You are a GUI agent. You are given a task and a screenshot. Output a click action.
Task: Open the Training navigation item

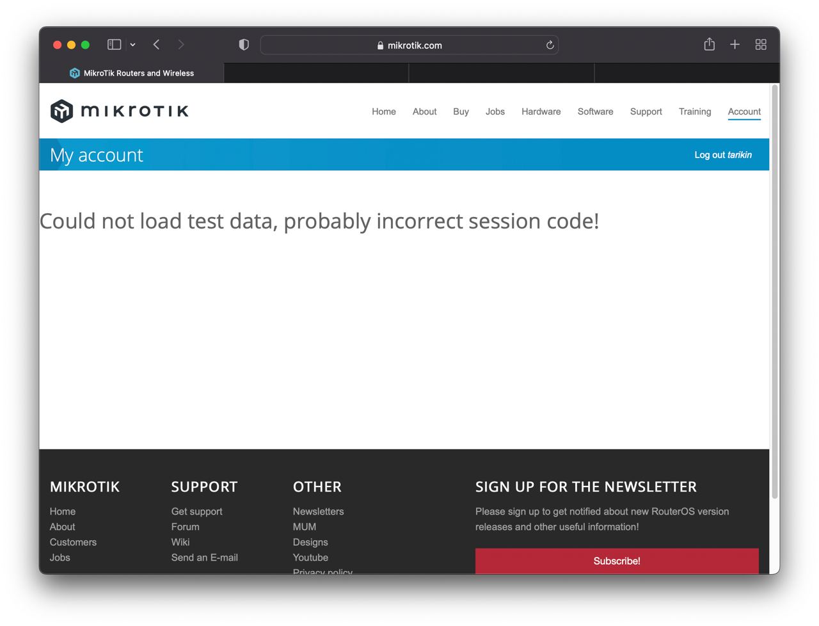[695, 111]
